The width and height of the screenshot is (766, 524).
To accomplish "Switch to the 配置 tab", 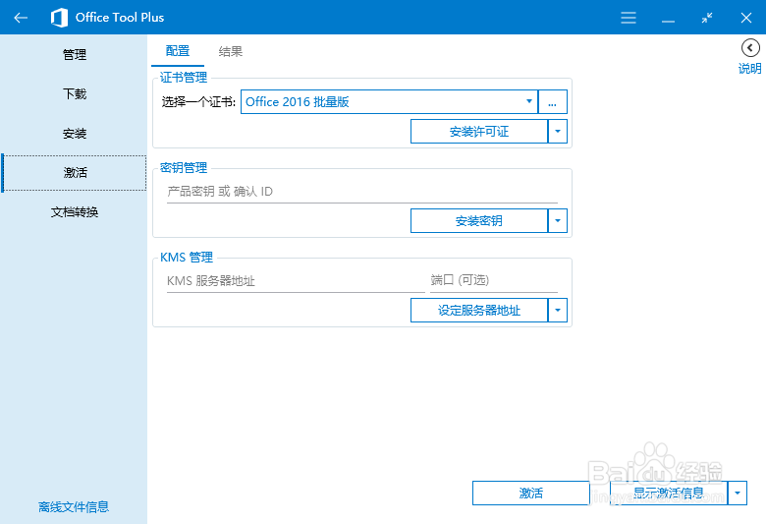I will [x=178, y=51].
